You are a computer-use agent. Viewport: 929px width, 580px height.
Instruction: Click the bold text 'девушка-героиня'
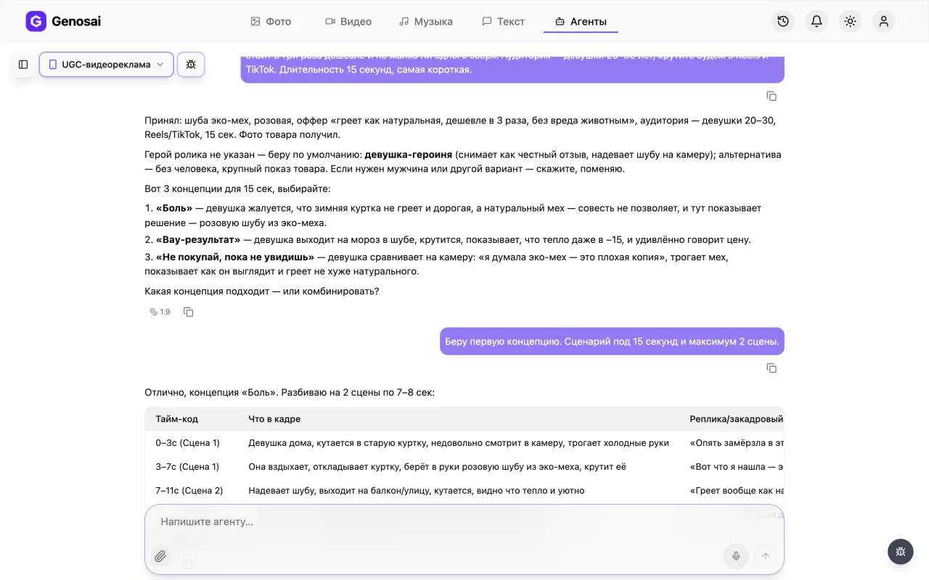point(409,154)
